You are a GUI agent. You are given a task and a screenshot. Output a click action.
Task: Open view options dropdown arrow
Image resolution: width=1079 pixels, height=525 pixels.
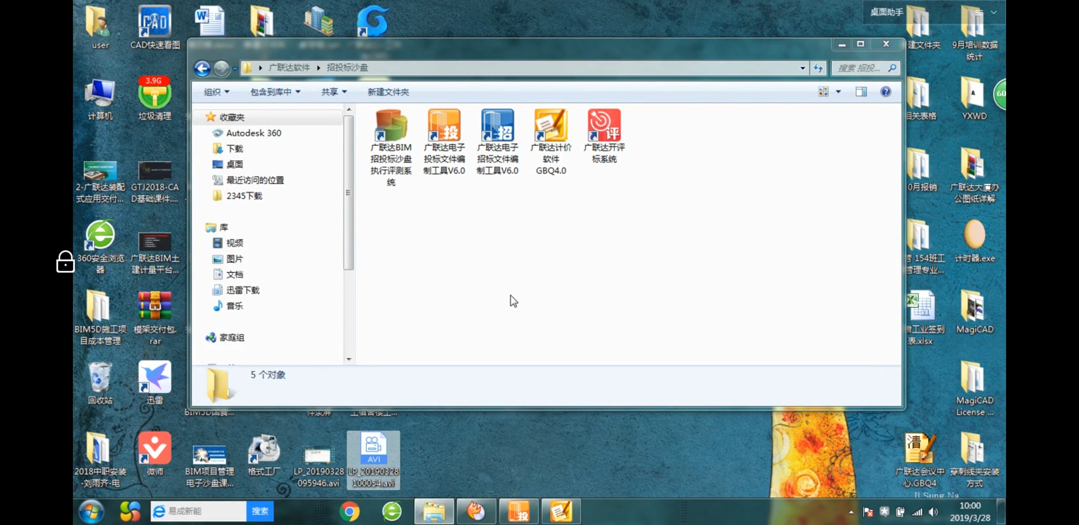[838, 91]
